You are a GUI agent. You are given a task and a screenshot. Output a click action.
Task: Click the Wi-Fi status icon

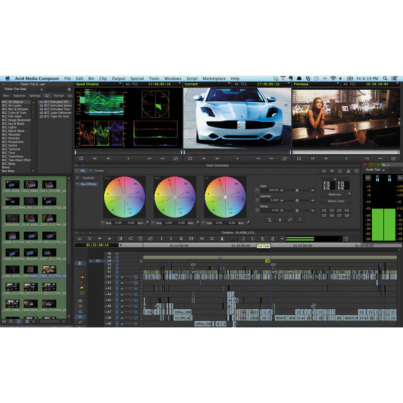click(333, 79)
